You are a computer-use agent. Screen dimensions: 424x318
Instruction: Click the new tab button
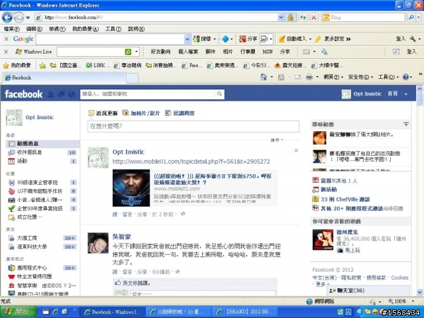132,78
